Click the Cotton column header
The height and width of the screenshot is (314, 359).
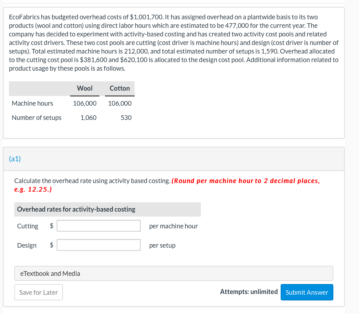tap(119, 88)
